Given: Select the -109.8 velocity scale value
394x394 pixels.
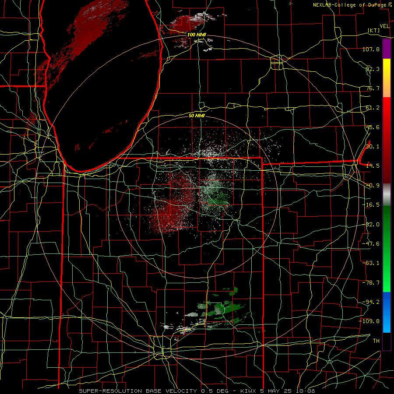Looking at the screenshot, I should tap(369, 321).
